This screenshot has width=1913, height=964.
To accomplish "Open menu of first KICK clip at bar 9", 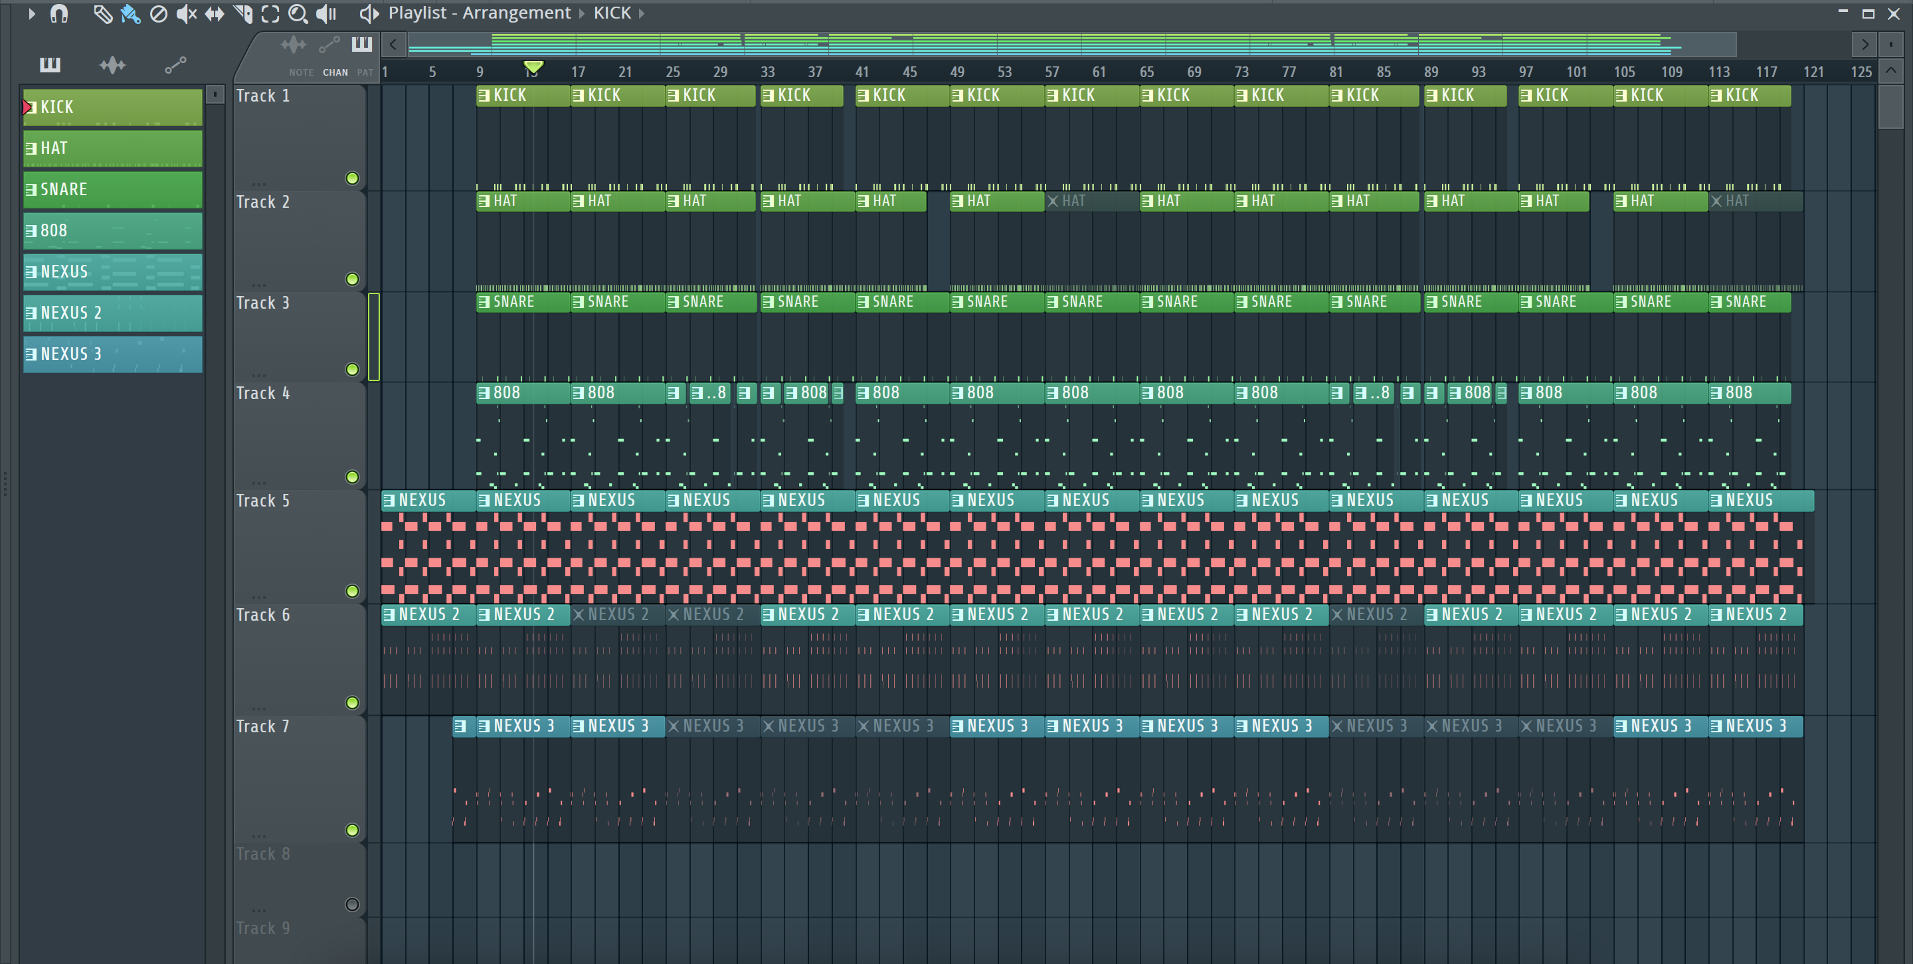I will [x=484, y=95].
